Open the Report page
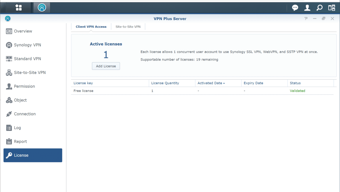Image resolution: width=340 pixels, height=192 pixels. [x=33, y=141]
